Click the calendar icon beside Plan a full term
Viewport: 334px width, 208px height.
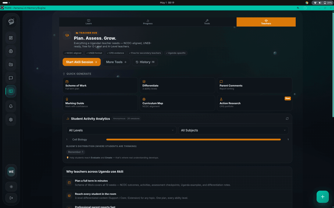69,182
